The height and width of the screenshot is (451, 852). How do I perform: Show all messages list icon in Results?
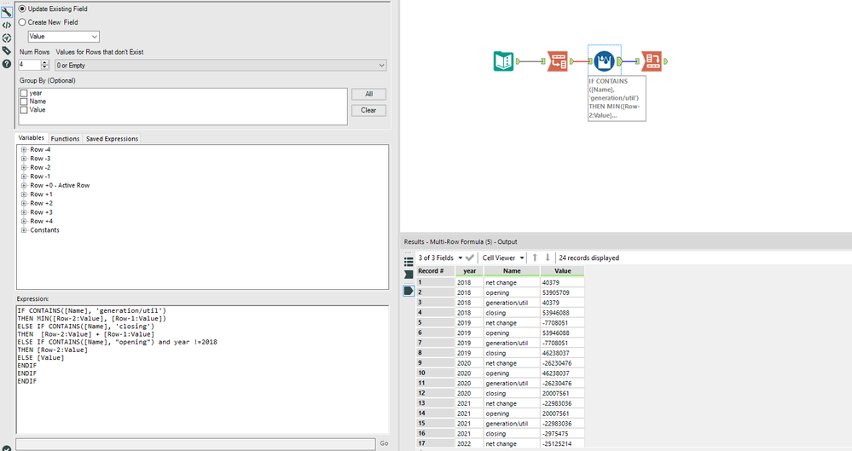pos(409,262)
